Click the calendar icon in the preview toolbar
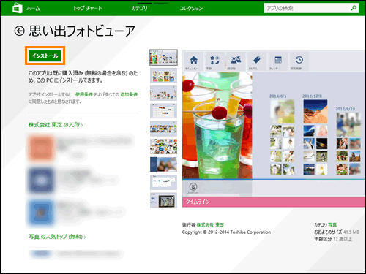The height and width of the screenshot is (274, 366). point(278,60)
